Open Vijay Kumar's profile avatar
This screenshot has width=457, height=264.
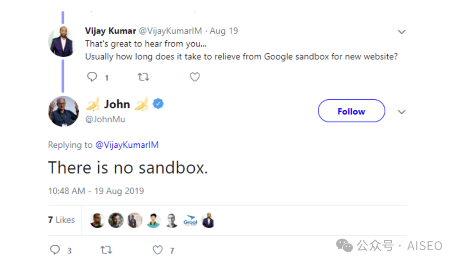(63, 41)
